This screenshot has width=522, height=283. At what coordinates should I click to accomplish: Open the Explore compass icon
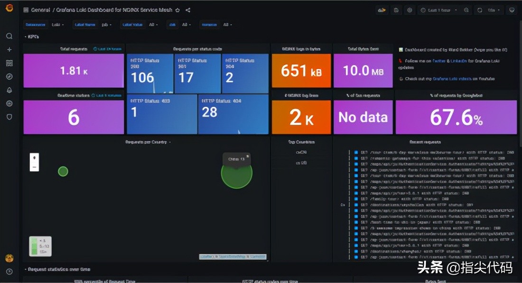point(9,76)
